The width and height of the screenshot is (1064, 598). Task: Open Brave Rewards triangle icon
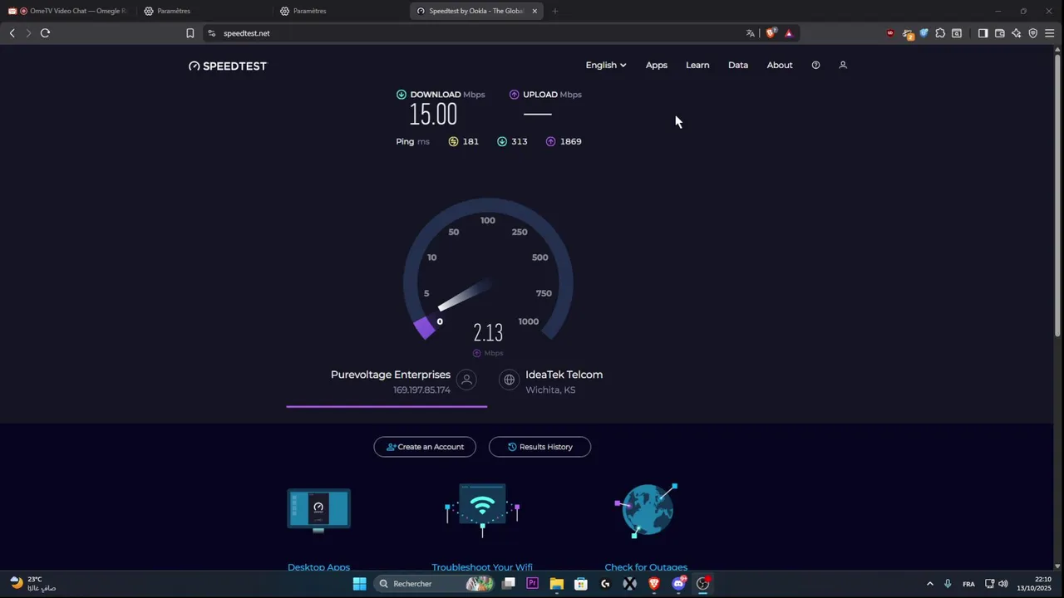[x=789, y=33]
